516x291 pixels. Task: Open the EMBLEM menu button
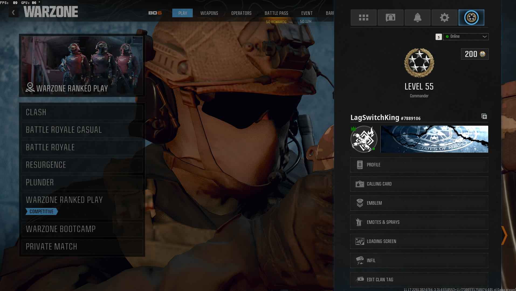click(419, 203)
